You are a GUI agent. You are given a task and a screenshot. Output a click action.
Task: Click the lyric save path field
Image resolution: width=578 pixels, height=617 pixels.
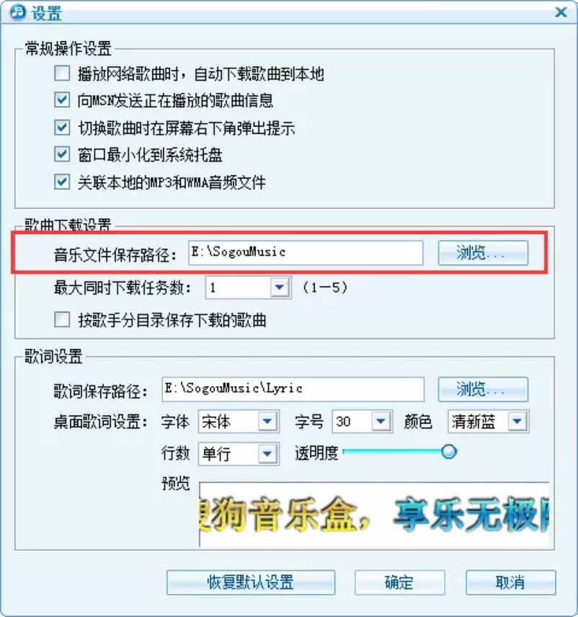click(293, 389)
